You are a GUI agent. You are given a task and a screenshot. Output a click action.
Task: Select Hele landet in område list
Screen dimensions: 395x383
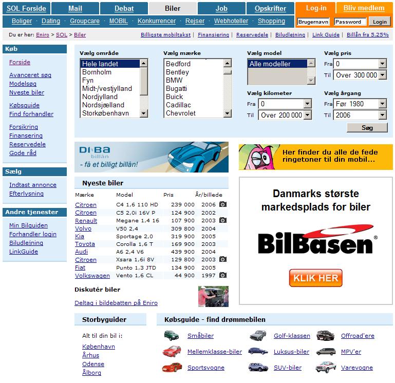[x=110, y=64]
